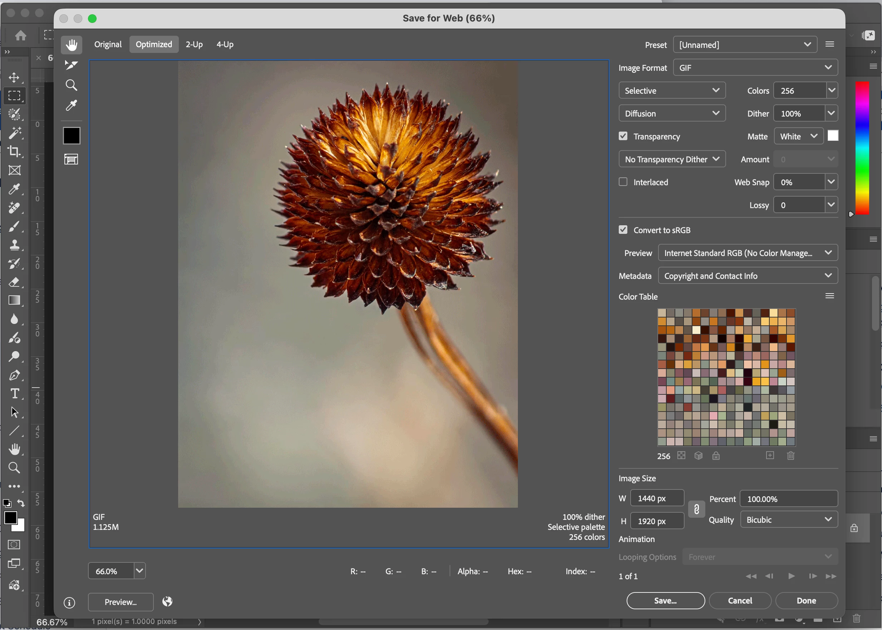Image resolution: width=882 pixels, height=630 pixels.
Task: Open preview in browser globe icon
Action: pos(167,601)
